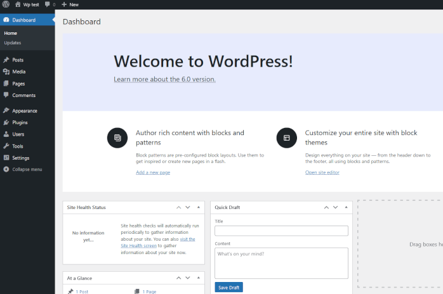Click the Tools wrench icon
This screenshot has width=443, height=294.
tap(6, 146)
